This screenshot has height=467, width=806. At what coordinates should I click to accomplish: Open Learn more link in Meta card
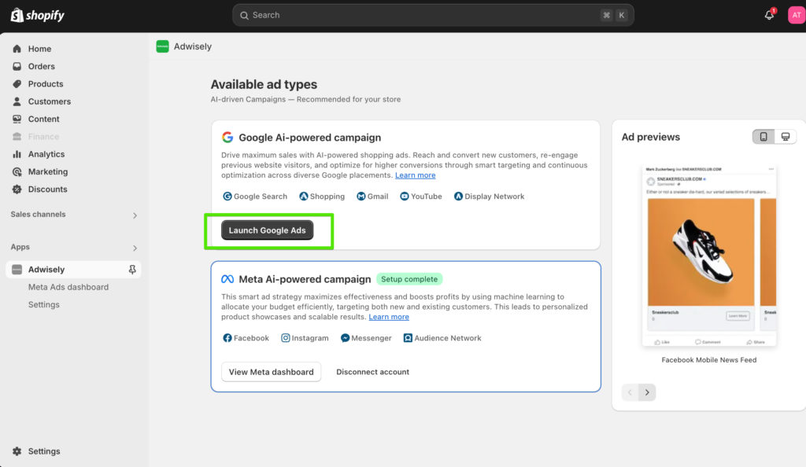[389, 317]
